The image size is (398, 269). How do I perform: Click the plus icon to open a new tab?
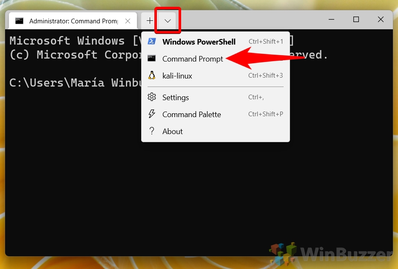150,20
